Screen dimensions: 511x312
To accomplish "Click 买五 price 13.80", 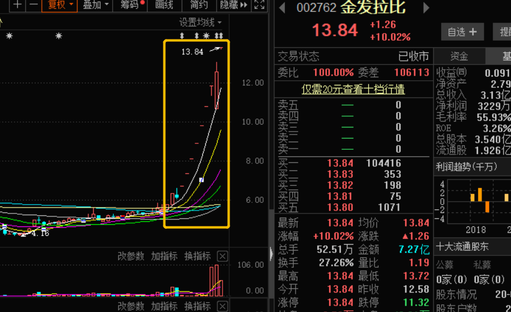I will tap(340, 207).
